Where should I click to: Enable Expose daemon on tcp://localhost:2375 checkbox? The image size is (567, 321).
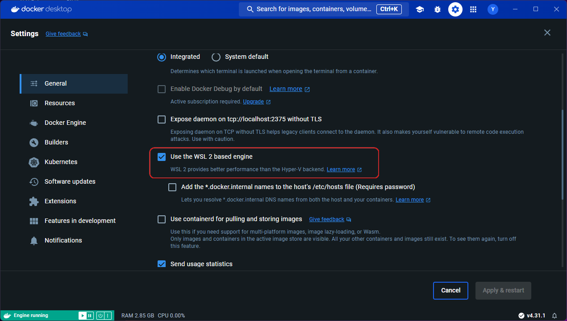tap(162, 119)
